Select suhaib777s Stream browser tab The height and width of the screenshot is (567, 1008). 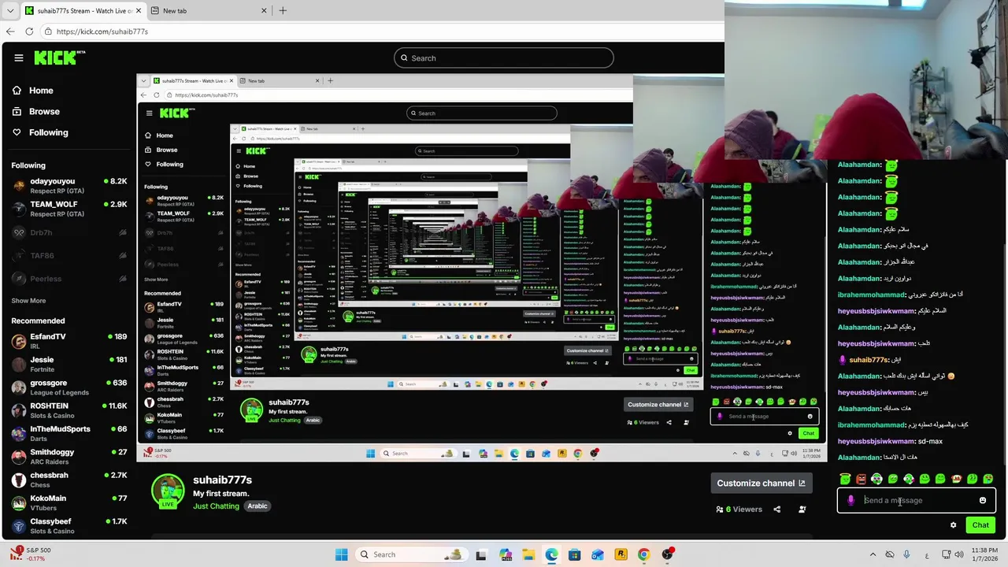(83, 11)
